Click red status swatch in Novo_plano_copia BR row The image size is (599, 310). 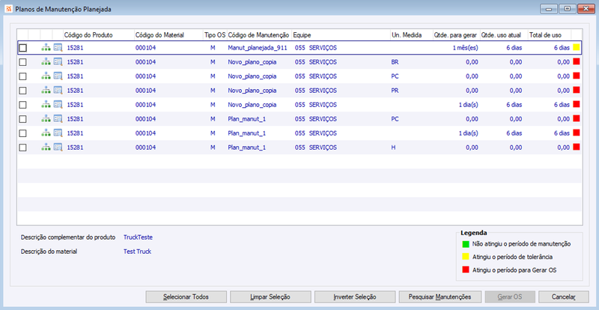pos(576,61)
